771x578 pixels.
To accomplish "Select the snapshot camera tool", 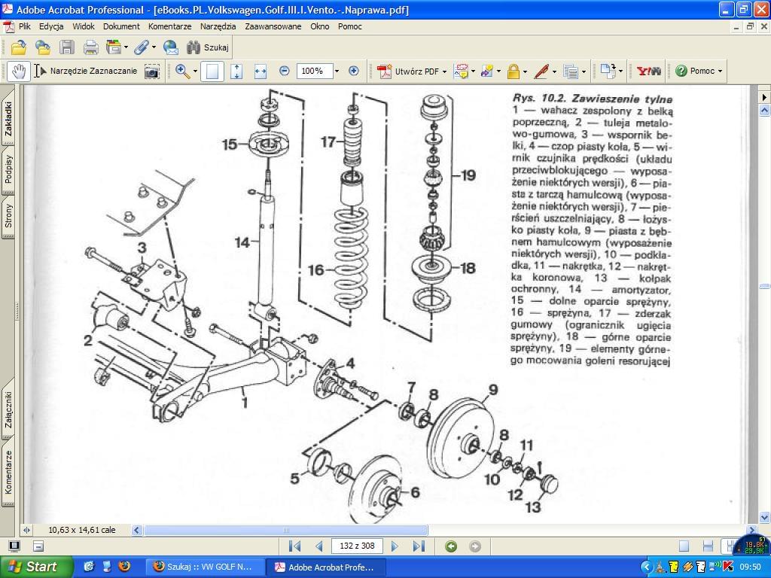I will pos(152,71).
